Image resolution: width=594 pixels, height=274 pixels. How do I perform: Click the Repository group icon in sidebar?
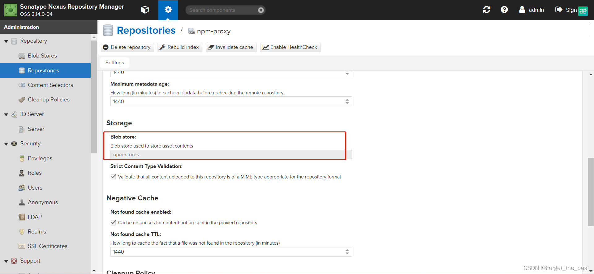(x=14, y=41)
